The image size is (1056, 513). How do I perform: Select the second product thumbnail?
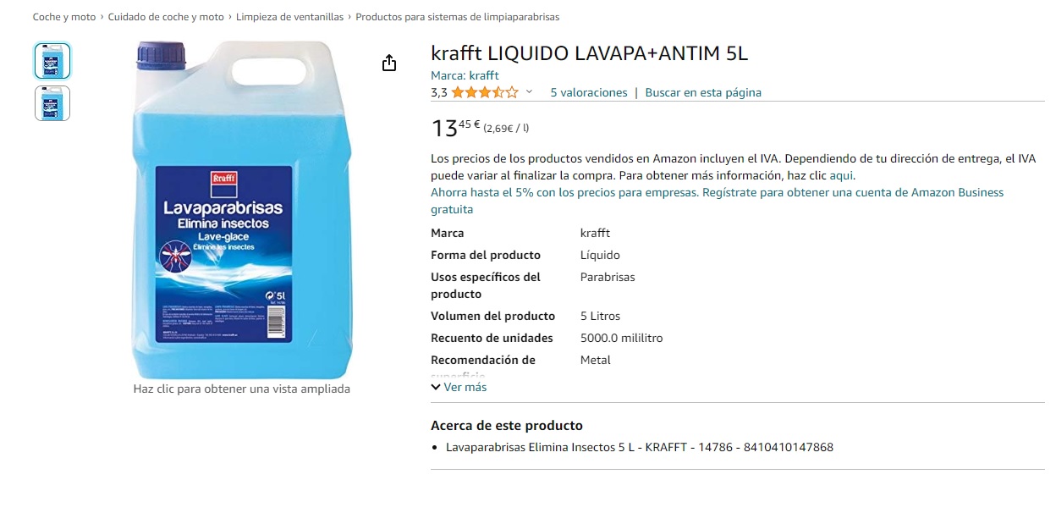coord(52,103)
